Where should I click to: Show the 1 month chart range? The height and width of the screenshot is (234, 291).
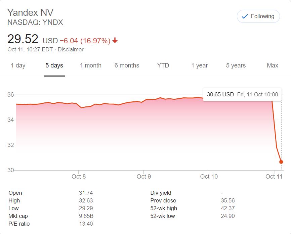(90, 65)
